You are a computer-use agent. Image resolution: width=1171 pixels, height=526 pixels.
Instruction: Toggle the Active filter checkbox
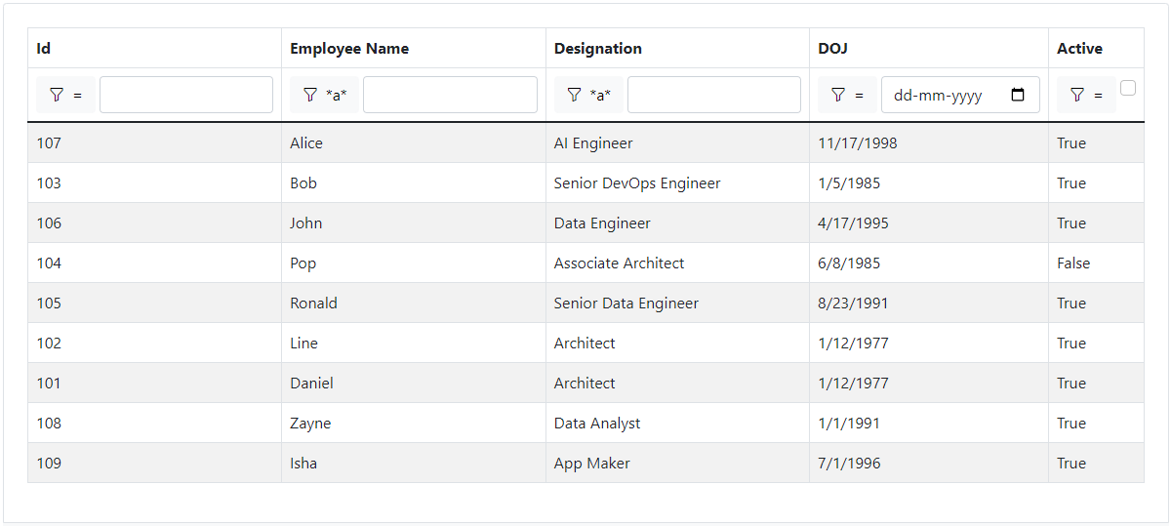coord(1128,88)
